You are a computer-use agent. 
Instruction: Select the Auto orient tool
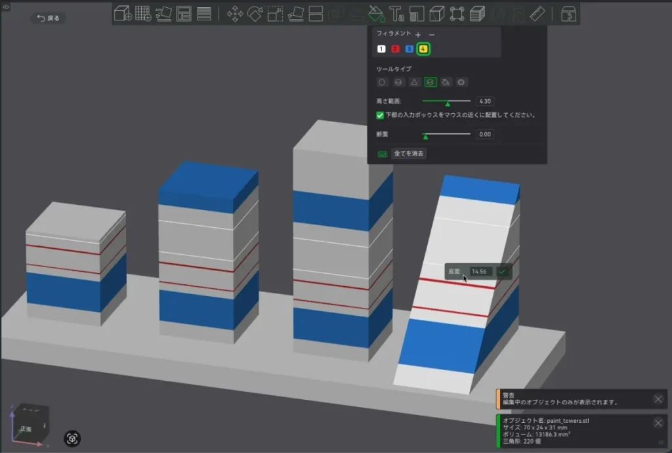click(163, 14)
